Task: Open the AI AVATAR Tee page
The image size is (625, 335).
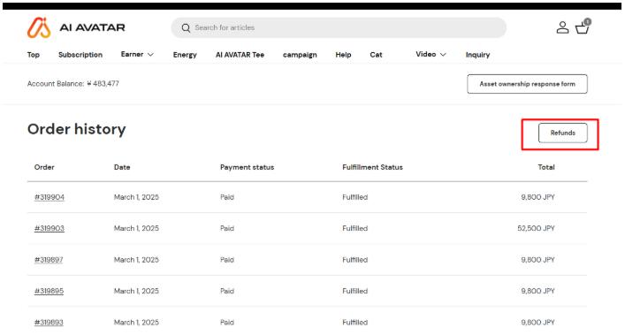Action: [240, 55]
